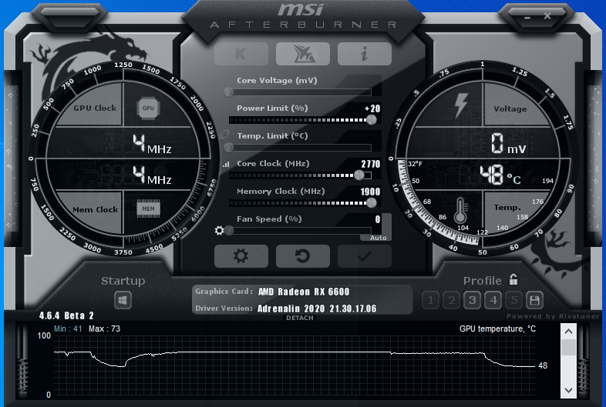Toggle the Windows Startup button
The image size is (606, 407).
tap(123, 300)
